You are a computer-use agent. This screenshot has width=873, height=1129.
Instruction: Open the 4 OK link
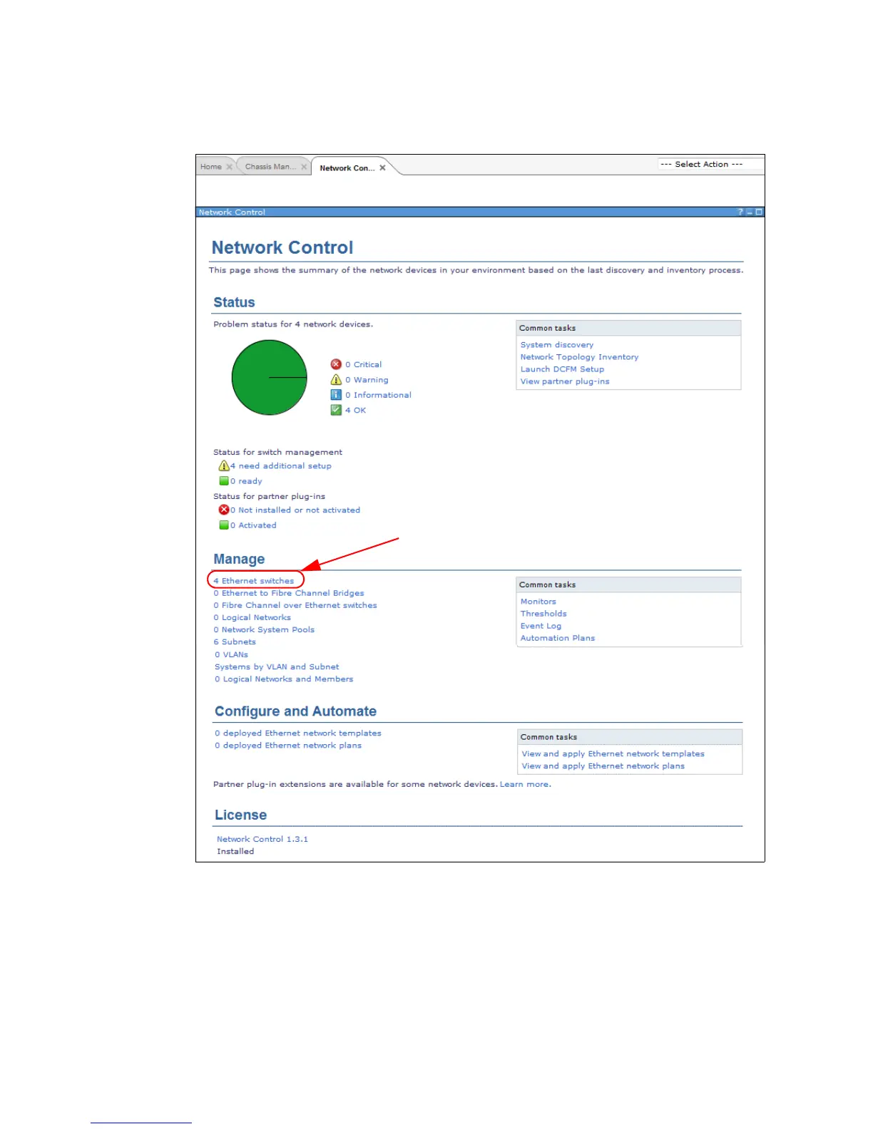point(355,411)
